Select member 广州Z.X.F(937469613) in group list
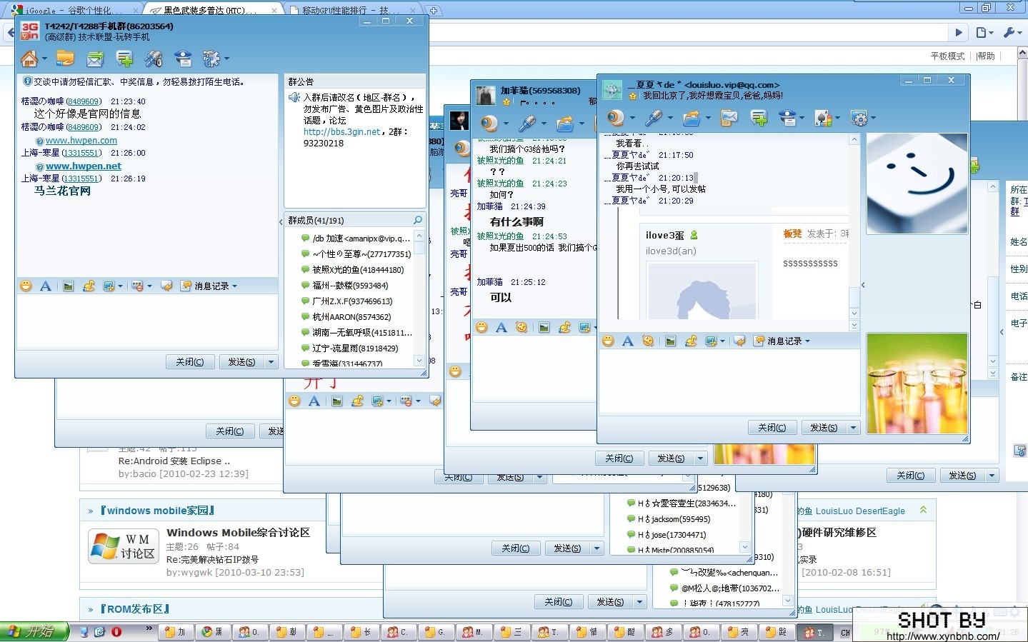This screenshot has height=642, width=1028. tap(351, 301)
